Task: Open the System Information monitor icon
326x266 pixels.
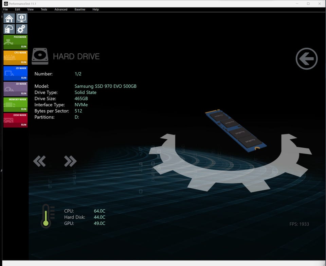Action: pos(22,18)
